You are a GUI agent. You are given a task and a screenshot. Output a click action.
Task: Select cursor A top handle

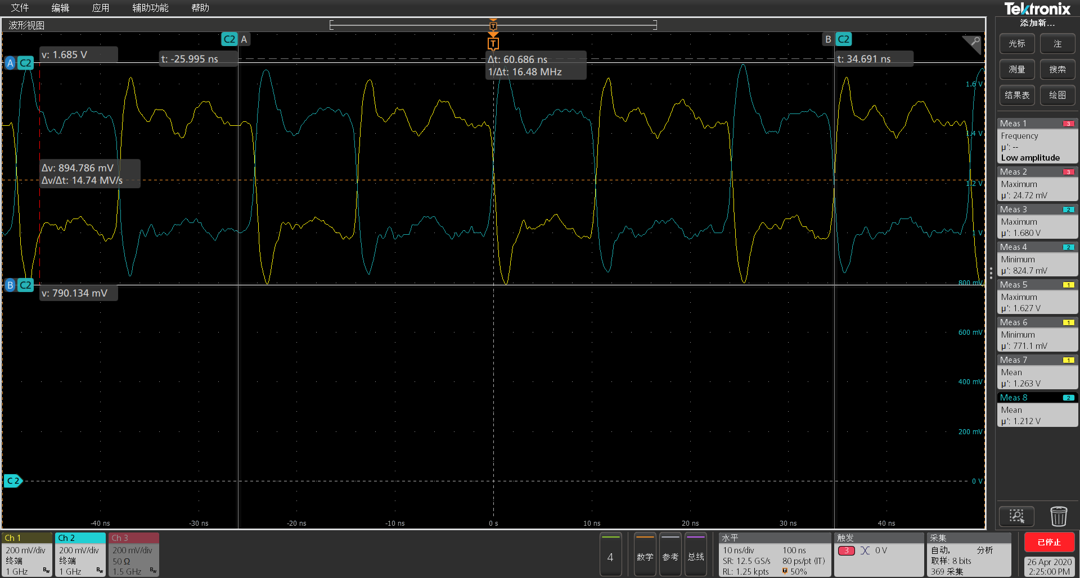(236, 39)
